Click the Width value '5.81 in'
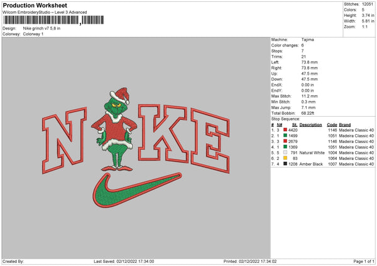The height and width of the screenshot is (266, 377). click(368, 21)
